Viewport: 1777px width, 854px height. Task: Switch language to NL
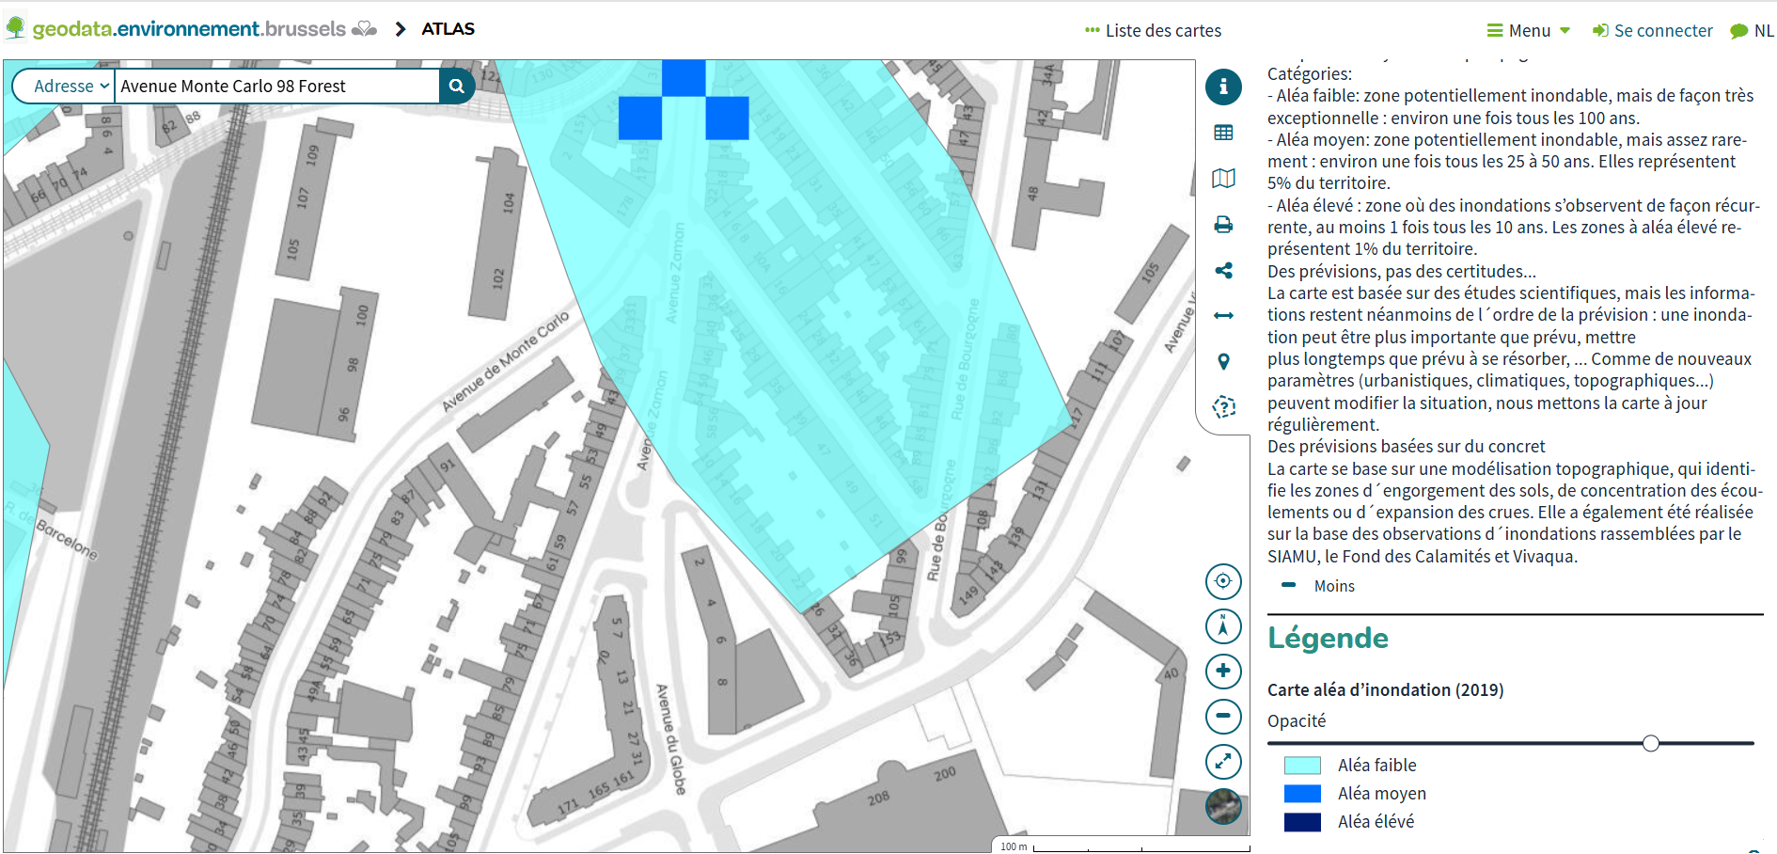[1753, 31]
